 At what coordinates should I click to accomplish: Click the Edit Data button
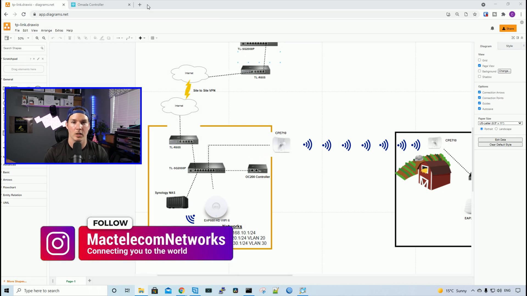[x=500, y=140]
